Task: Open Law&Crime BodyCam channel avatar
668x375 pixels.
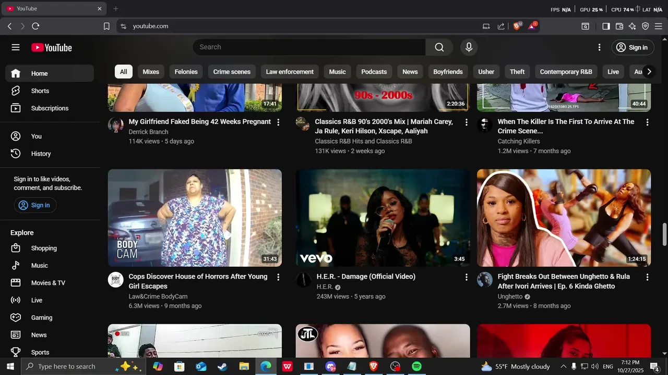Action: [x=116, y=280]
